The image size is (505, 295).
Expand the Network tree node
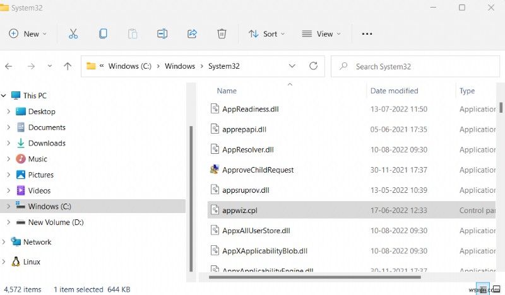point(4,241)
